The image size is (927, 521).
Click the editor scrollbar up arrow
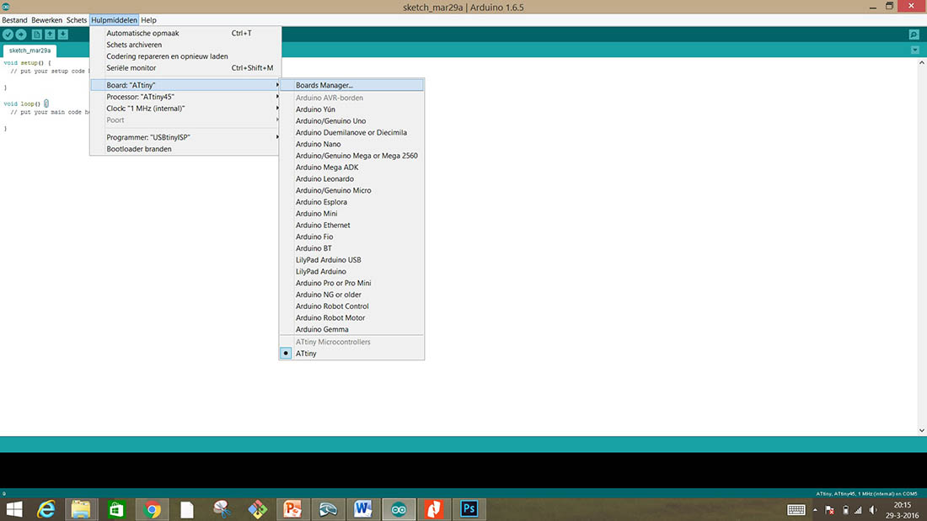tap(922, 62)
